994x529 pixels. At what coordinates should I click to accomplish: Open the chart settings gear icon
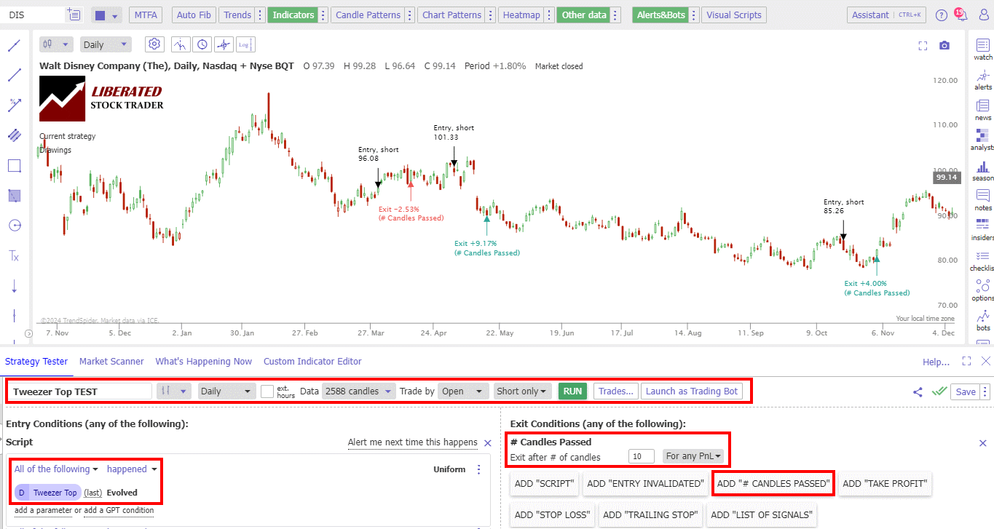[154, 44]
